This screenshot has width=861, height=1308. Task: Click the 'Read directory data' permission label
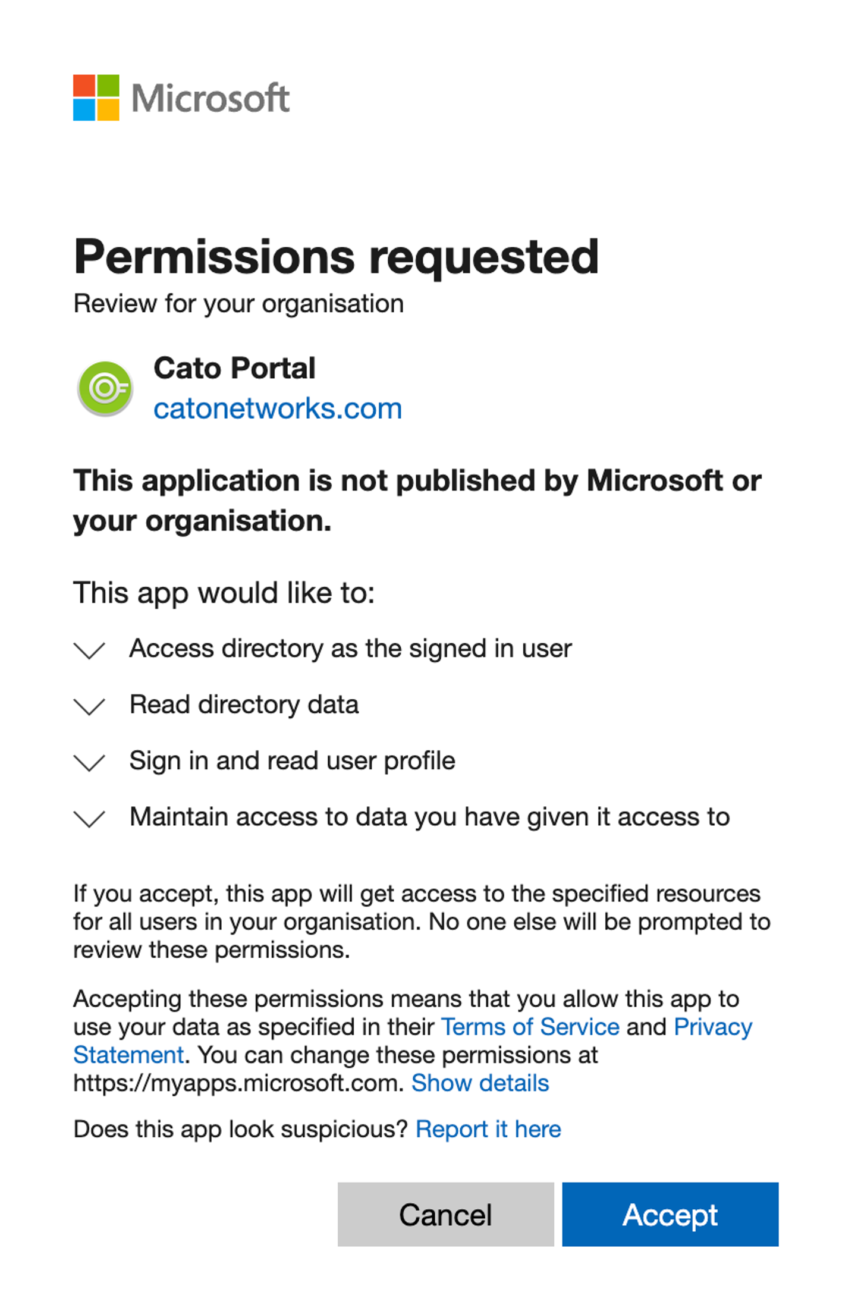point(244,705)
